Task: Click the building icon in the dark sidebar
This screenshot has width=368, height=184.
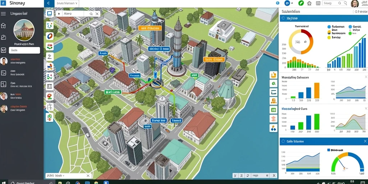Action: (3, 26)
